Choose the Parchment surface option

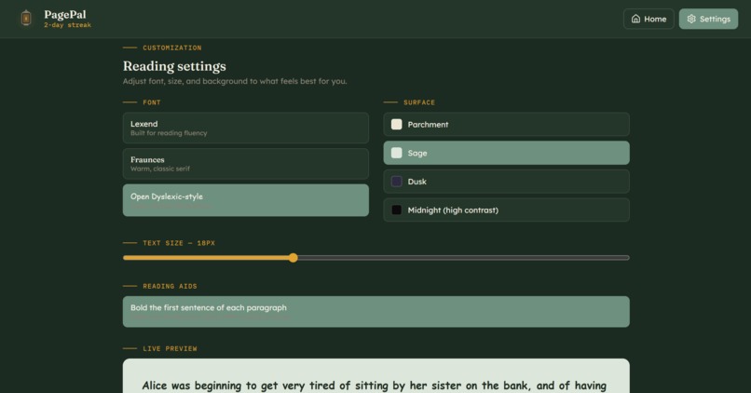point(506,125)
